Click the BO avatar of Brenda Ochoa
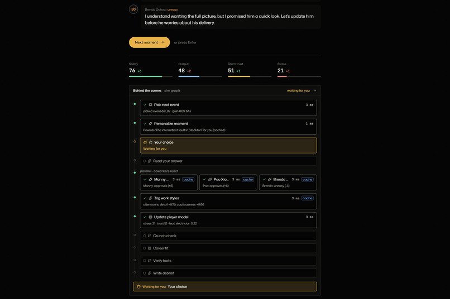Image resolution: width=450 pixels, height=299 pixels. pos(133,9)
